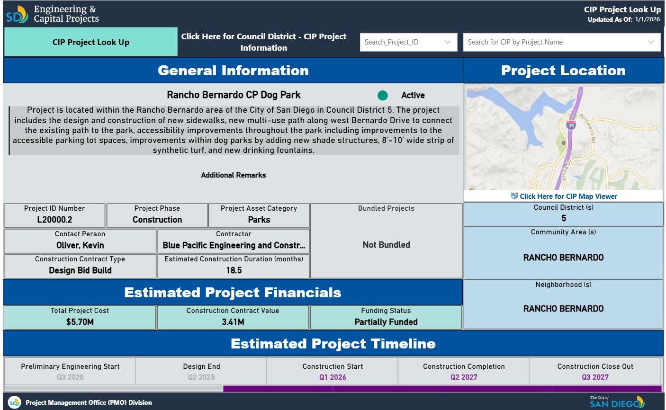Image resolution: width=666 pixels, height=410 pixels.
Task: Click the map viewer icon beside CIP link
Action: [514, 196]
